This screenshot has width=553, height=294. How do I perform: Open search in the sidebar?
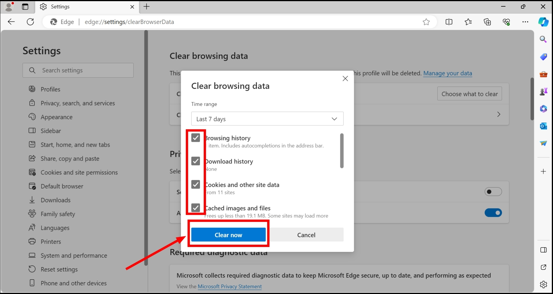pyautogui.click(x=543, y=39)
